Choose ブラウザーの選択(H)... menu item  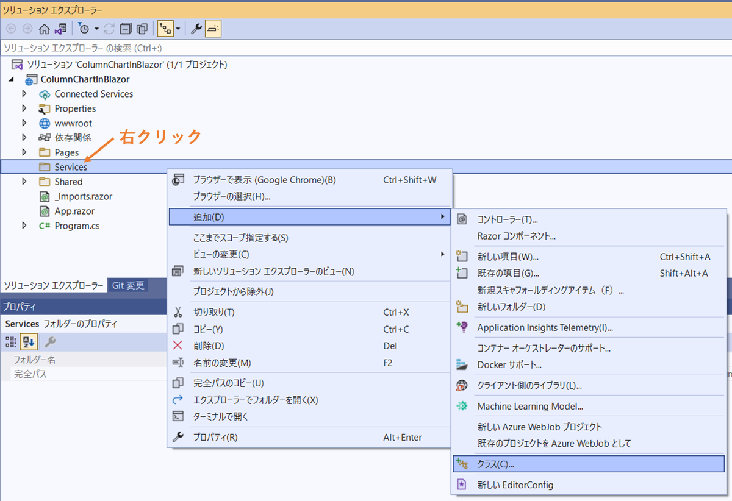point(310,196)
